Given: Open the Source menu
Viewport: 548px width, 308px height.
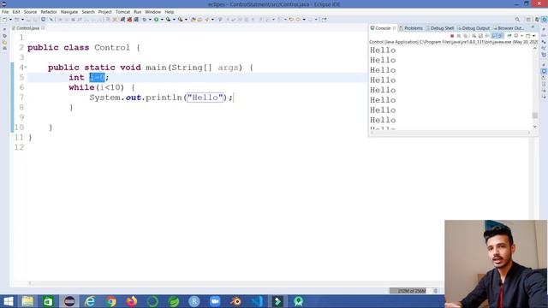Looking at the screenshot, I should pos(30,12).
